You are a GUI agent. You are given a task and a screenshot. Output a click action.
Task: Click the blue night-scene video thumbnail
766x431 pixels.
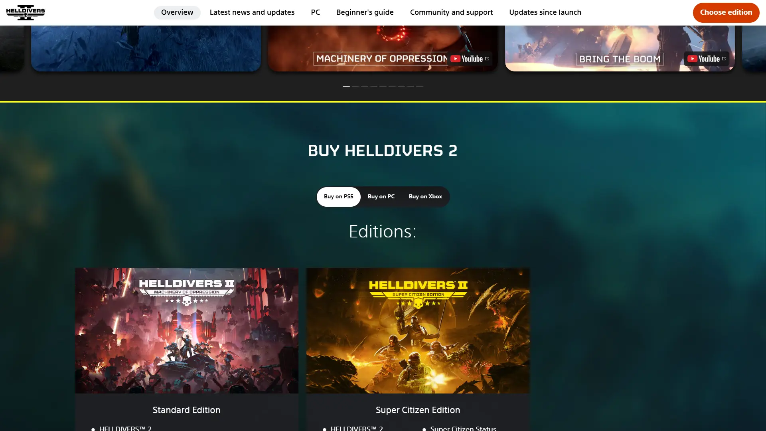pyautogui.click(x=146, y=48)
